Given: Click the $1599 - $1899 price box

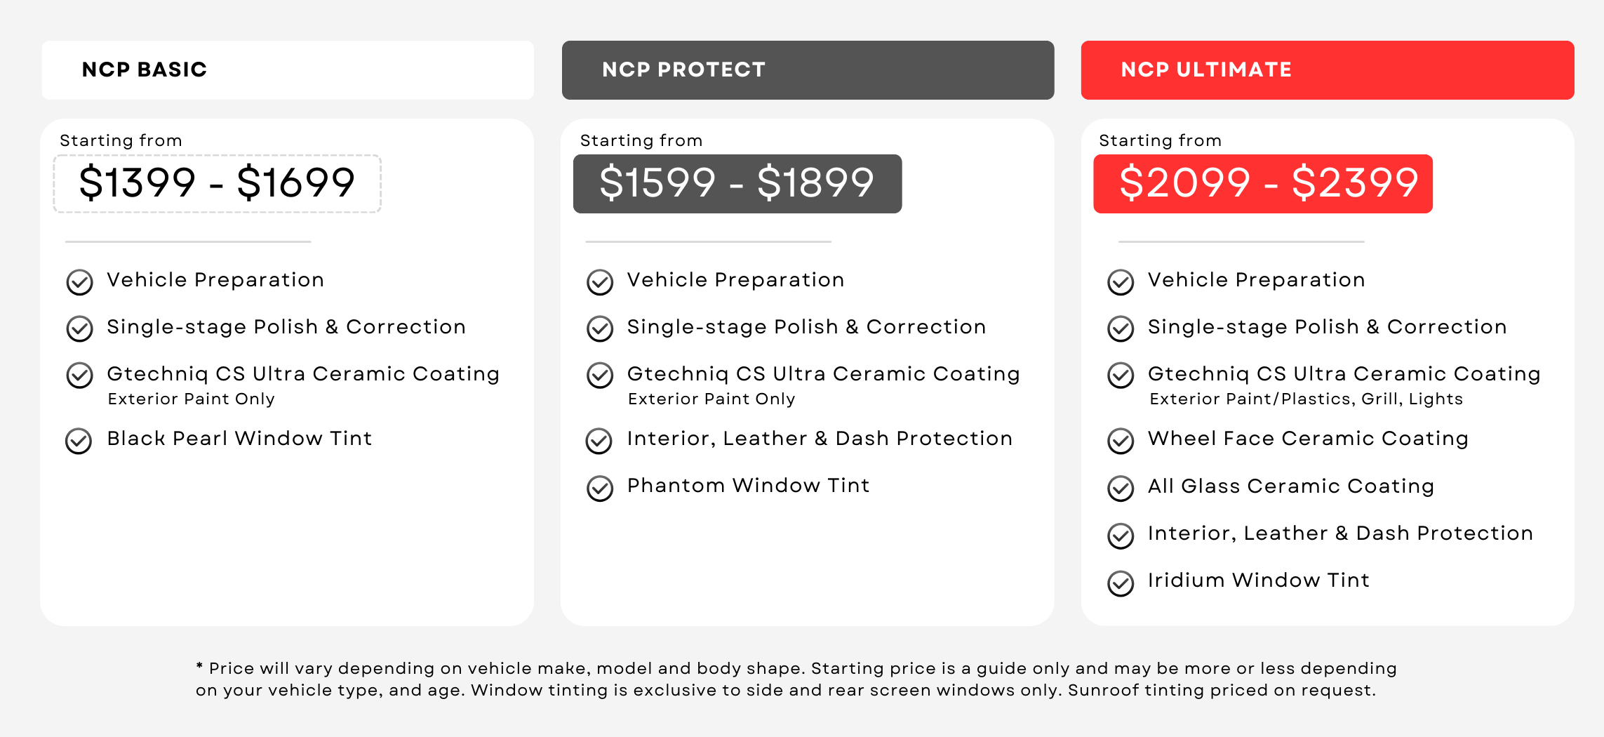Looking at the screenshot, I should [x=737, y=184].
